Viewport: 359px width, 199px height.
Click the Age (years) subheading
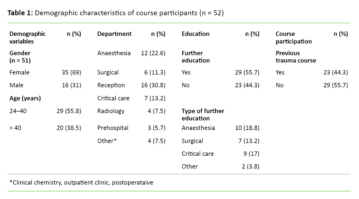[x=25, y=98]
